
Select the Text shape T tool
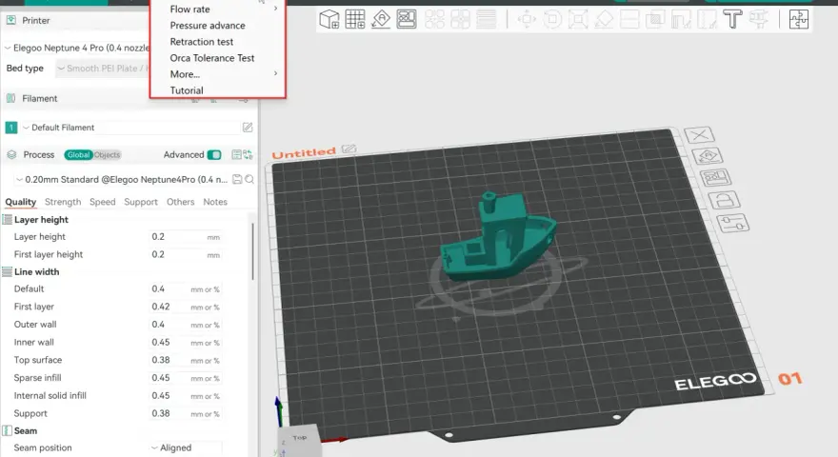point(732,20)
